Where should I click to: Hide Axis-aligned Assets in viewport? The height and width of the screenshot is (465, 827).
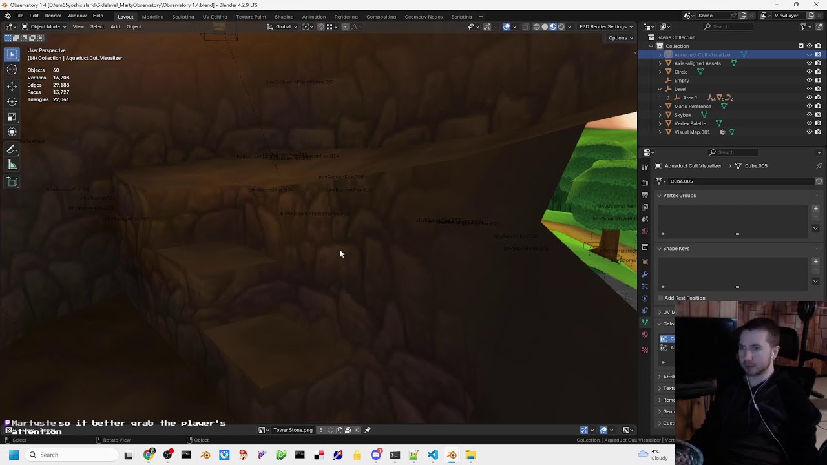809,63
